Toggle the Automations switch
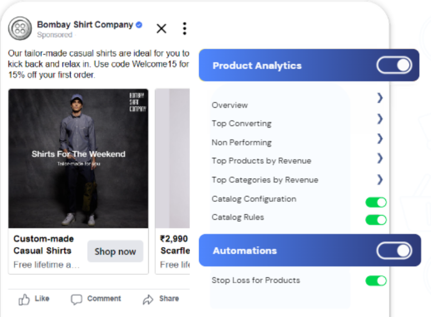The height and width of the screenshot is (317, 431). pyautogui.click(x=394, y=251)
